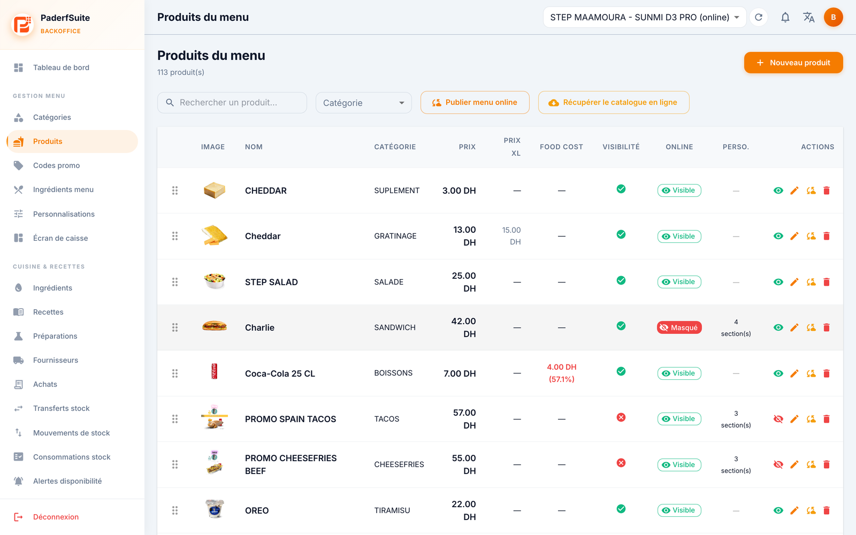Toggle STEP SALAD Visible online badge
This screenshot has height=535, width=856.
679,282
